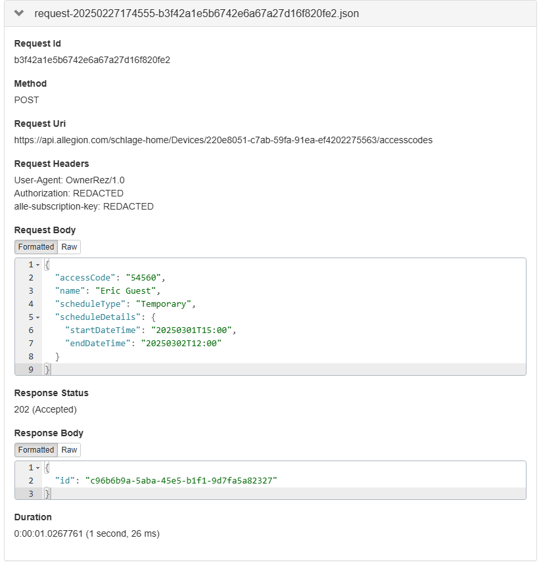This screenshot has height=563, width=539.
Task: Switch Request Body to Raw view
Action: pyautogui.click(x=69, y=247)
